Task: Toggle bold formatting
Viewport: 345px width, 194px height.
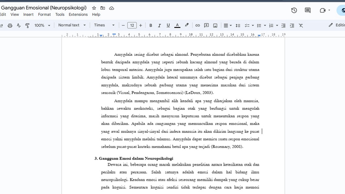Action: coord(151,26)
